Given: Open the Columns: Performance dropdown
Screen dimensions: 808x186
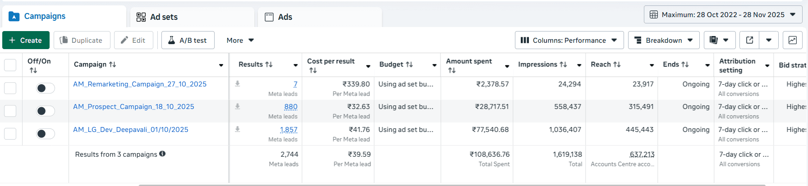Looking at the screenshot, I should [569, 40].
